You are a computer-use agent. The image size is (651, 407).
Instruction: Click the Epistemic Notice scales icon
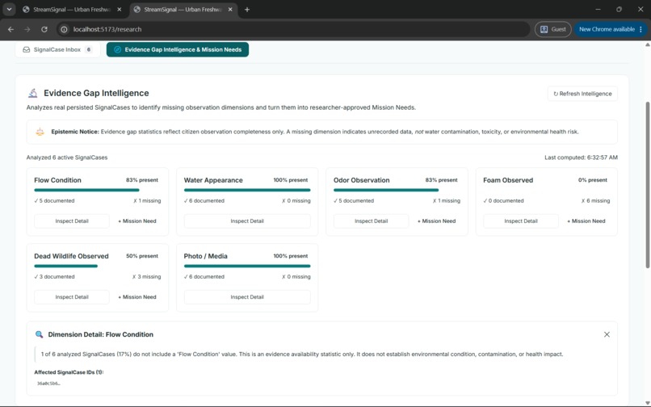tap(40, 132)
